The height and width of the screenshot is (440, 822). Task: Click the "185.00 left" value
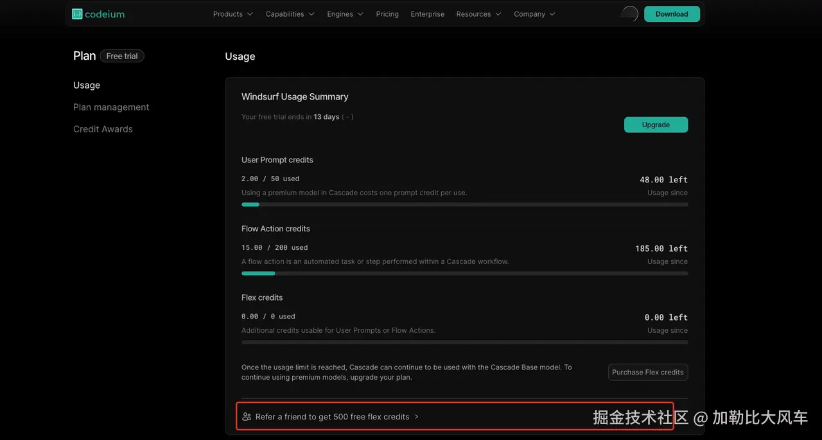click(x=661, y=249)
